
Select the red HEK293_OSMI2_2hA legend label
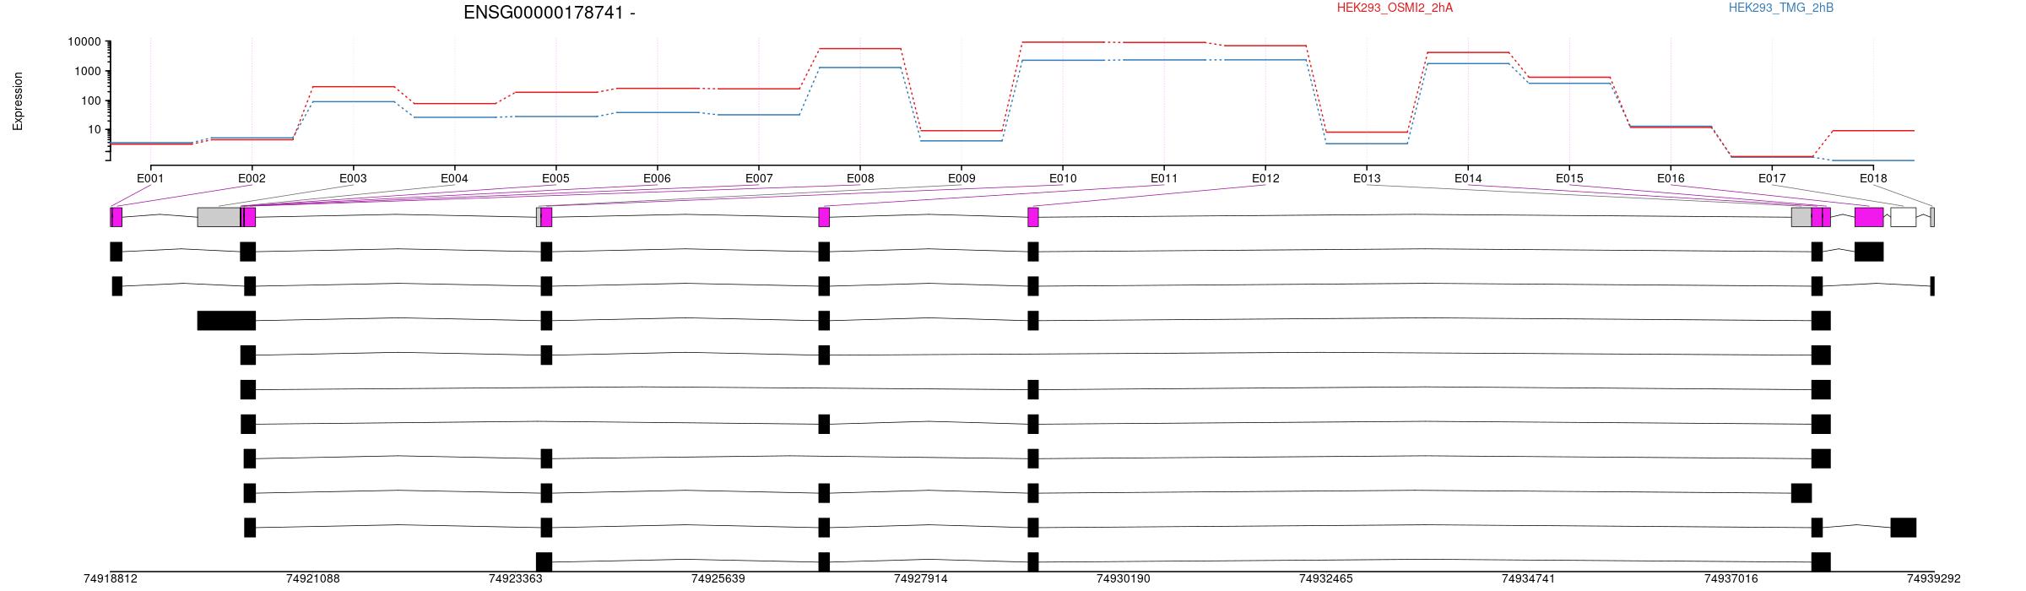[x=1395, y=8]
